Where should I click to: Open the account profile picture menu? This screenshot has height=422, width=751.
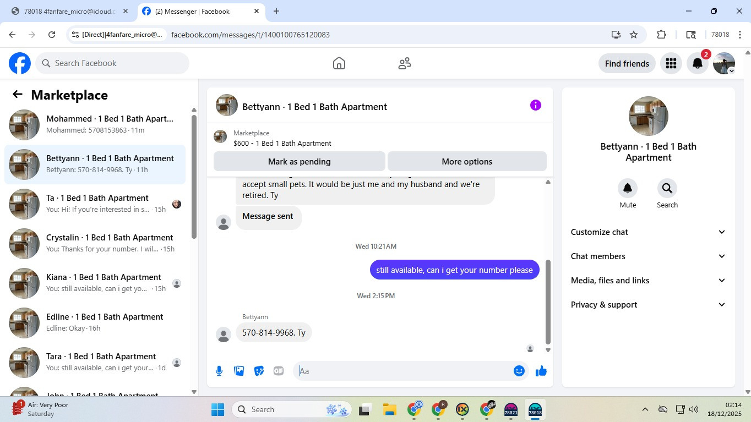pyautogui.click(x=724, y=63)
